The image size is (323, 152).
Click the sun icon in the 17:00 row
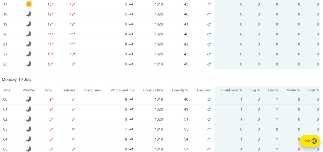coord(29,4)
